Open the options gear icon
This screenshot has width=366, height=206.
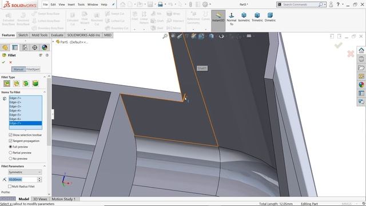[x=205, y=4]
